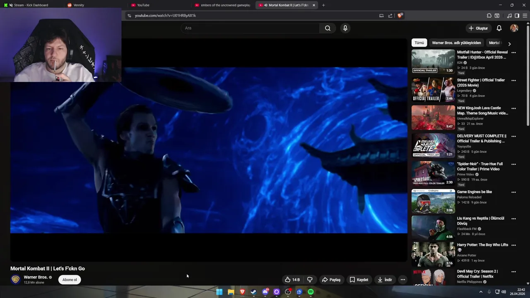Click the taskbar volume speaker icon

click(503, 292)
